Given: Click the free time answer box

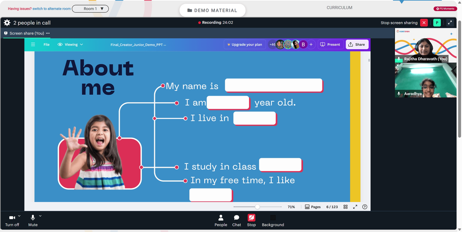Looking at the screenshot, I should pyautogui.click(x=211, y=195).
